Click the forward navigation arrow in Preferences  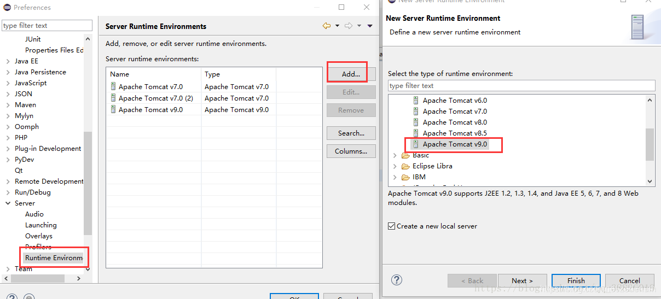tap(349, 26)
